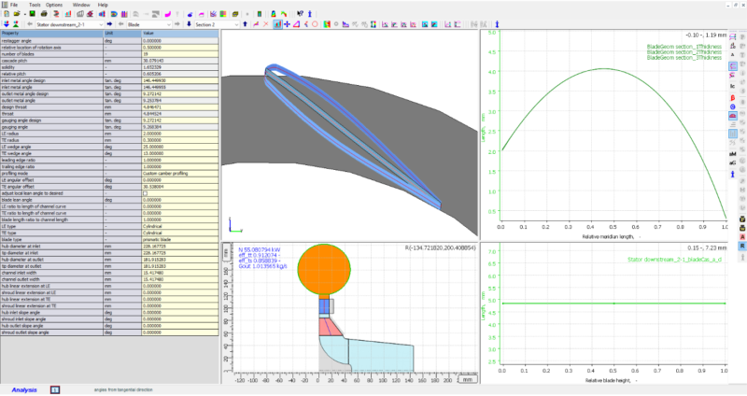This screenshot has height=396, width=747.
Task: Click the help pointer question icon
Action: [x=300, y=14]
